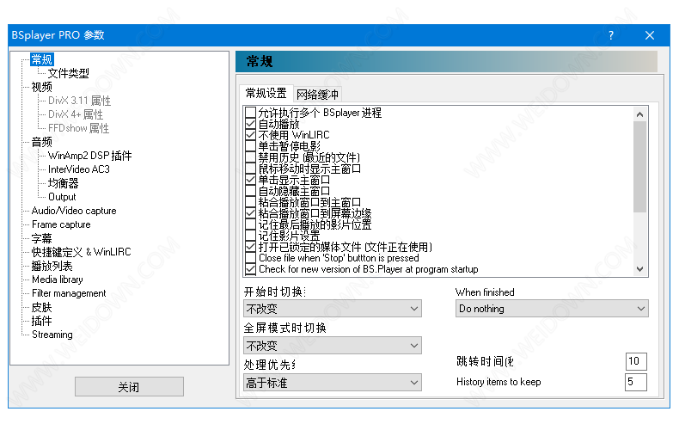Open 快捷键定义 & WinLIRC settings
Screen dimensions: 679x430
[x=81, y=252]
